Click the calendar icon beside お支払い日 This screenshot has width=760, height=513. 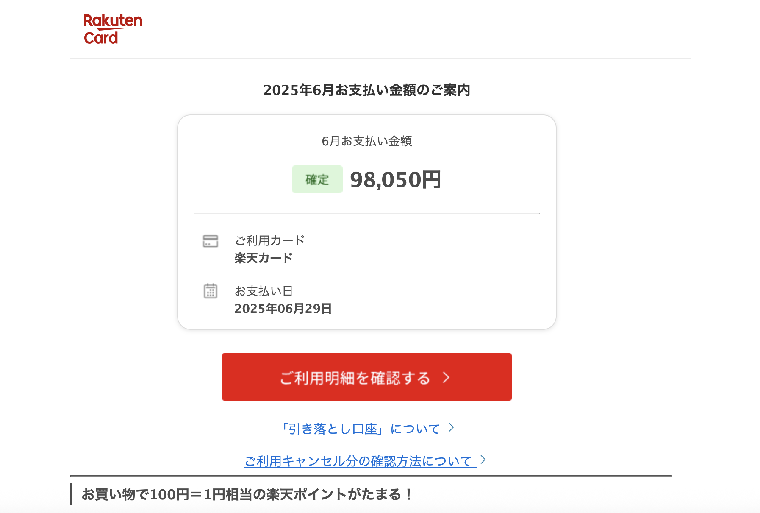click(x=211, y=291)
